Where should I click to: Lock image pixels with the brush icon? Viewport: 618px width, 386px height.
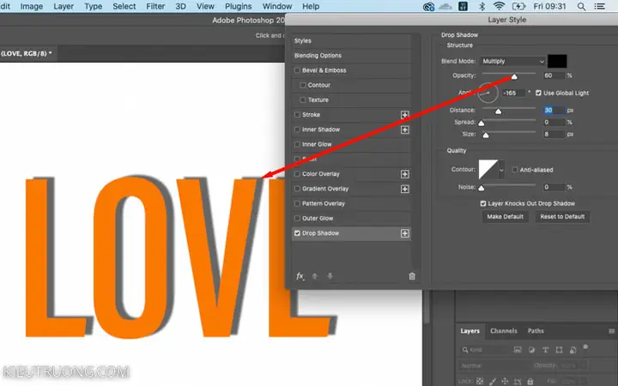tap(493, 381)
